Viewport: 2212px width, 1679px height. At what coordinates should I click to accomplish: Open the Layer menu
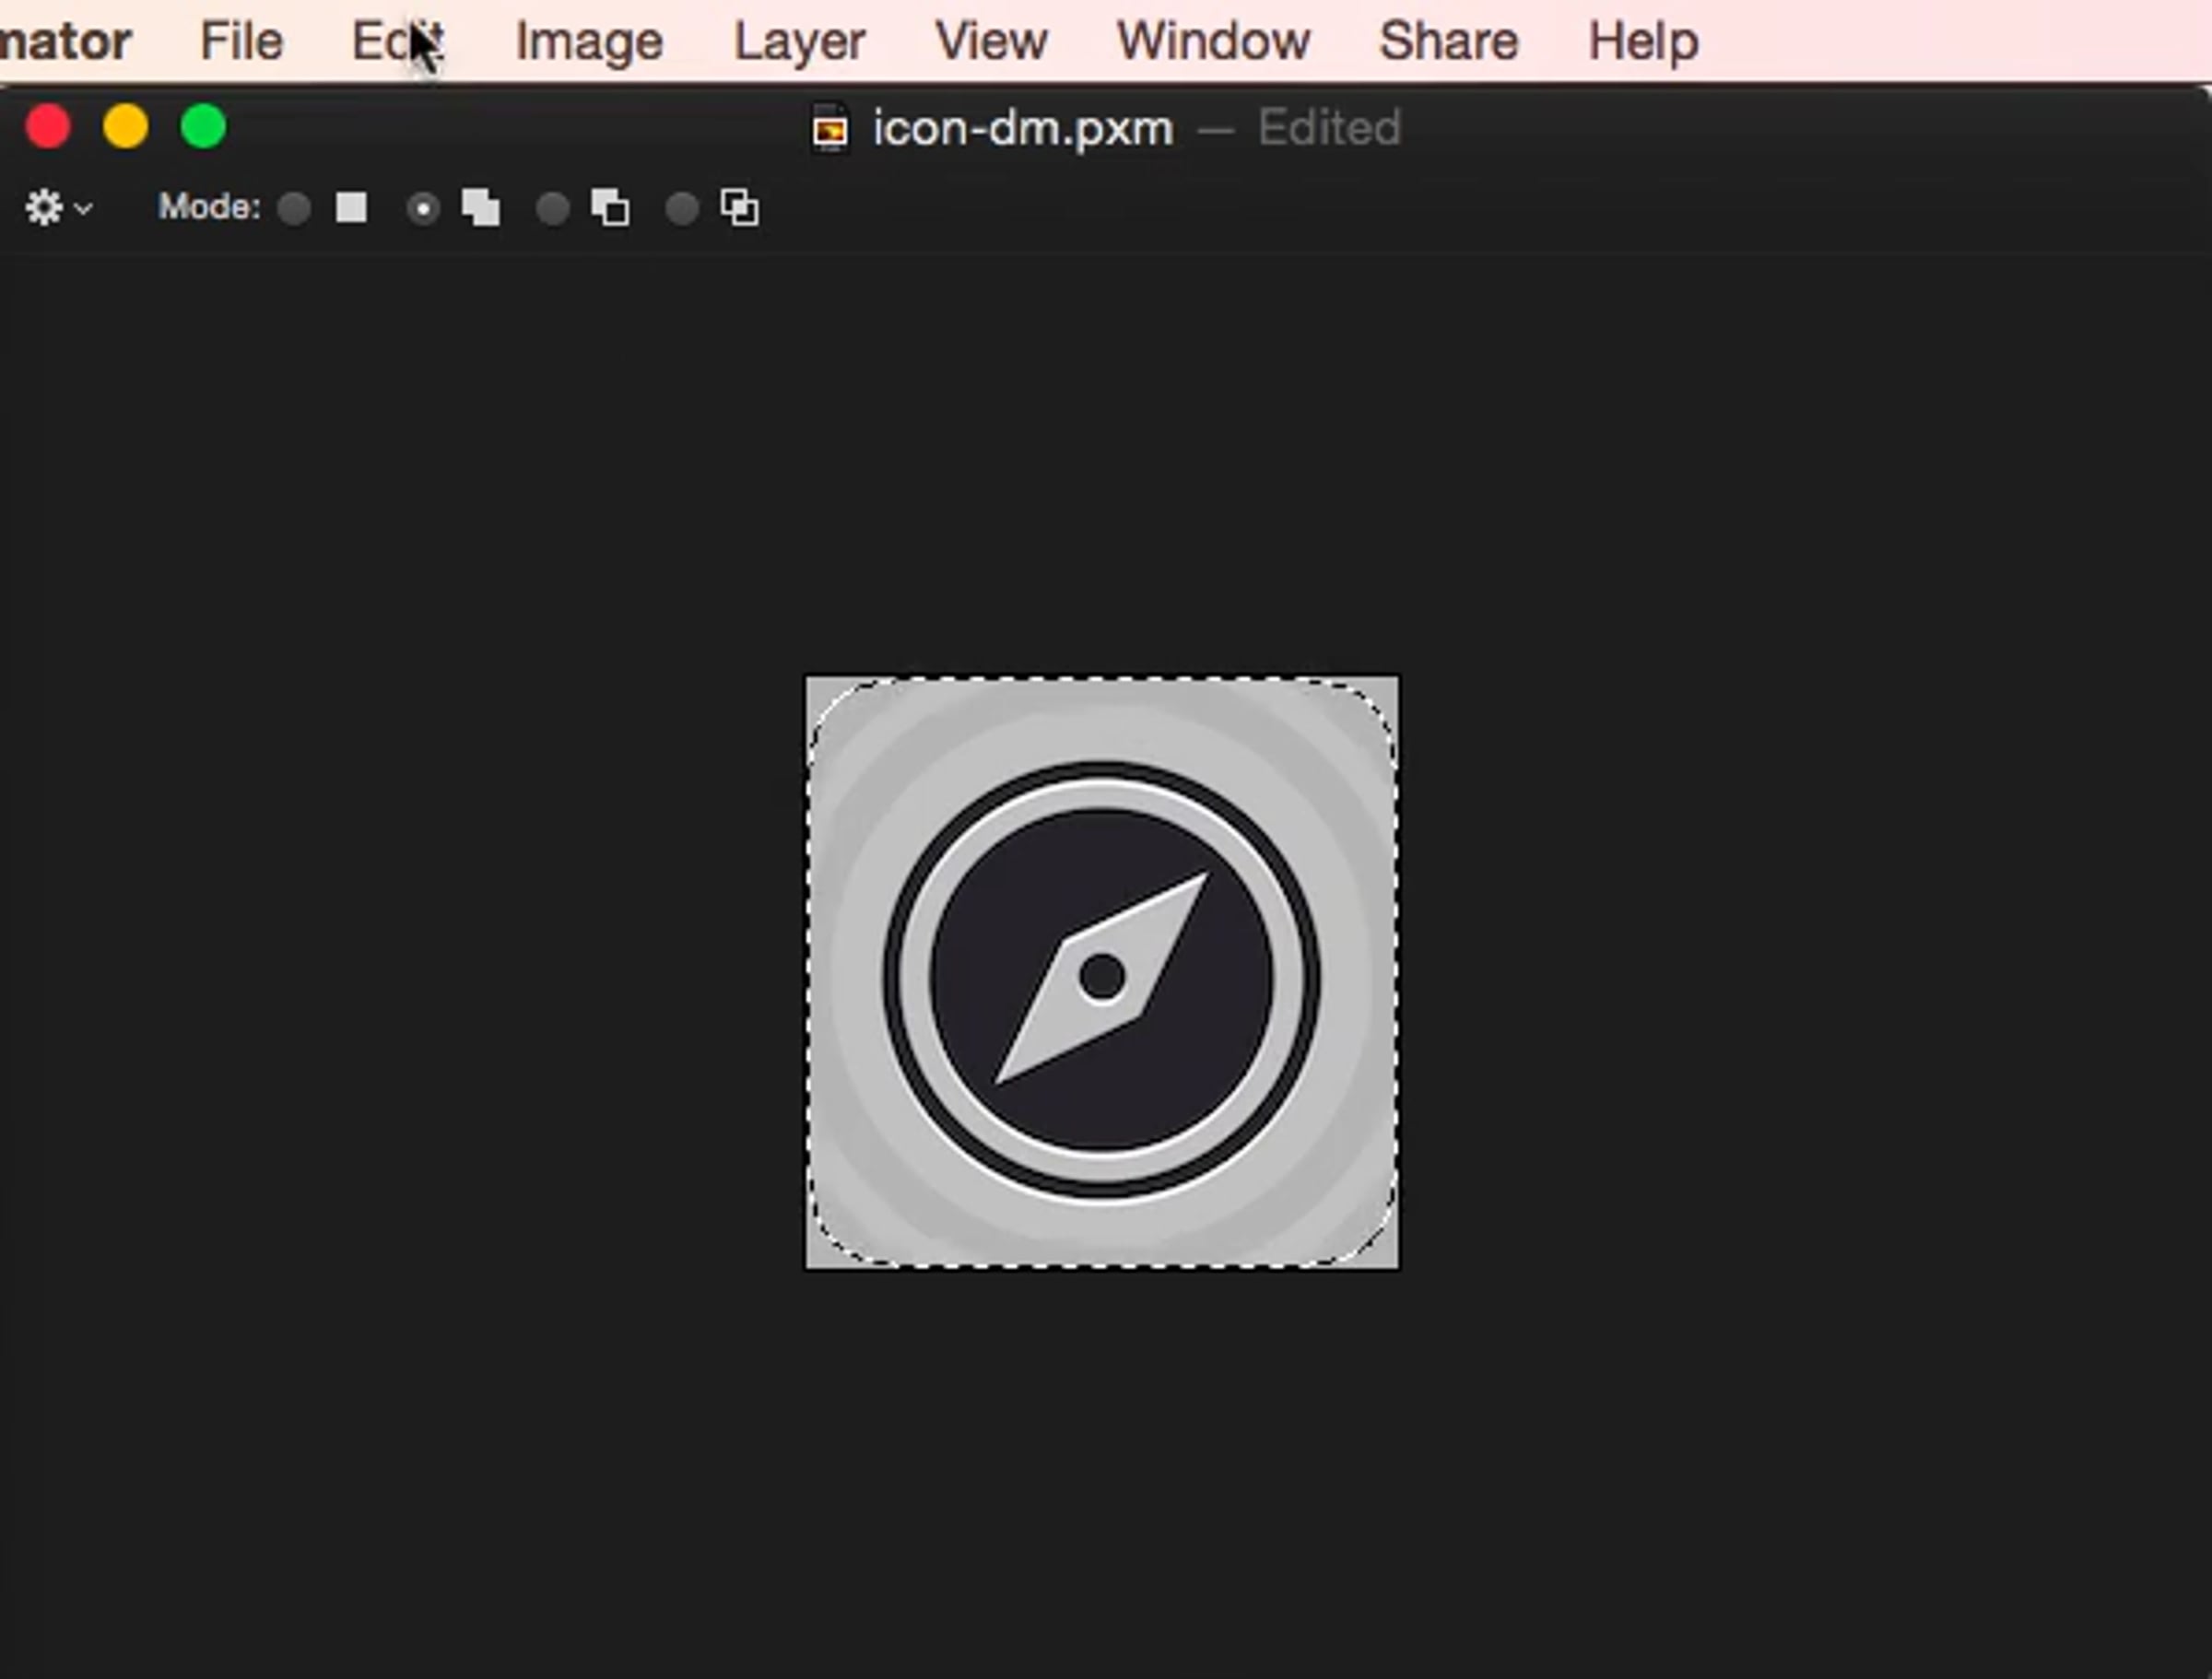click(799, 41)
